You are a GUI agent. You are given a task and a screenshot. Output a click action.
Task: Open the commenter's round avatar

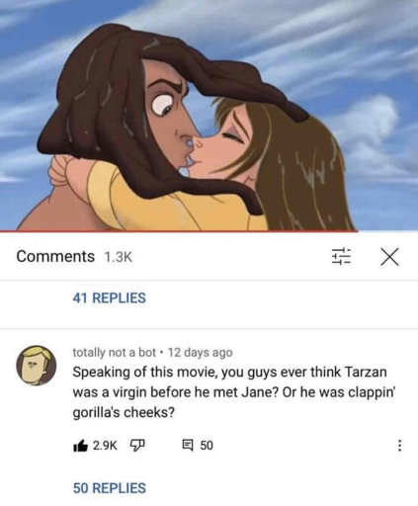[37, 365]
